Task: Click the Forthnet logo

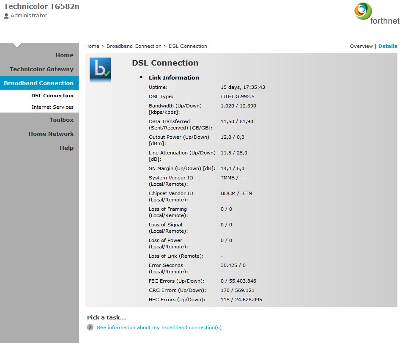Action: [377, 14]
